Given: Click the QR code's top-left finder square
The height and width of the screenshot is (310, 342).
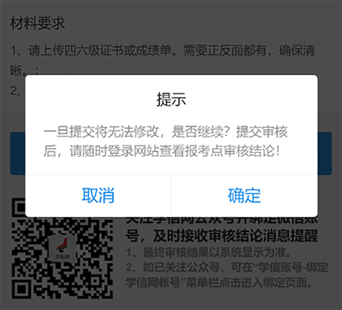Looking at the screenshot, I should 18,207.
